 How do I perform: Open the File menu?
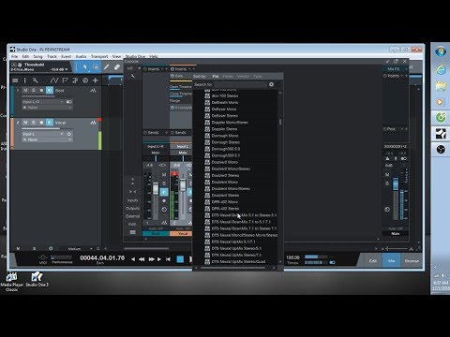point(15,56)
